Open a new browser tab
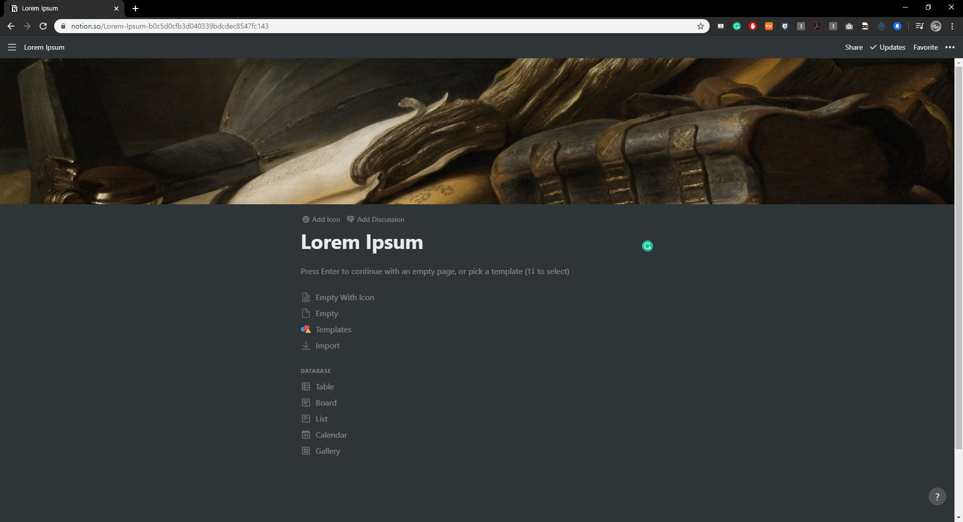 pos(135,9)
